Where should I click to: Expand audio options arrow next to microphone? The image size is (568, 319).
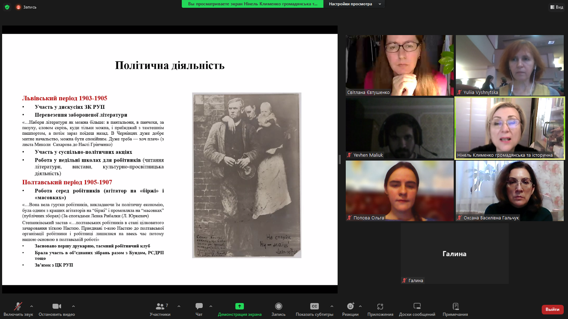pyautogui.click(x=32, y=306)
